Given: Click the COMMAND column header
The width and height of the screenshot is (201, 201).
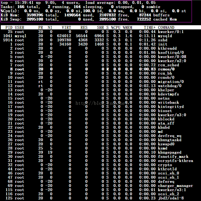Looking at the screenshot, I should click(166, 27).
